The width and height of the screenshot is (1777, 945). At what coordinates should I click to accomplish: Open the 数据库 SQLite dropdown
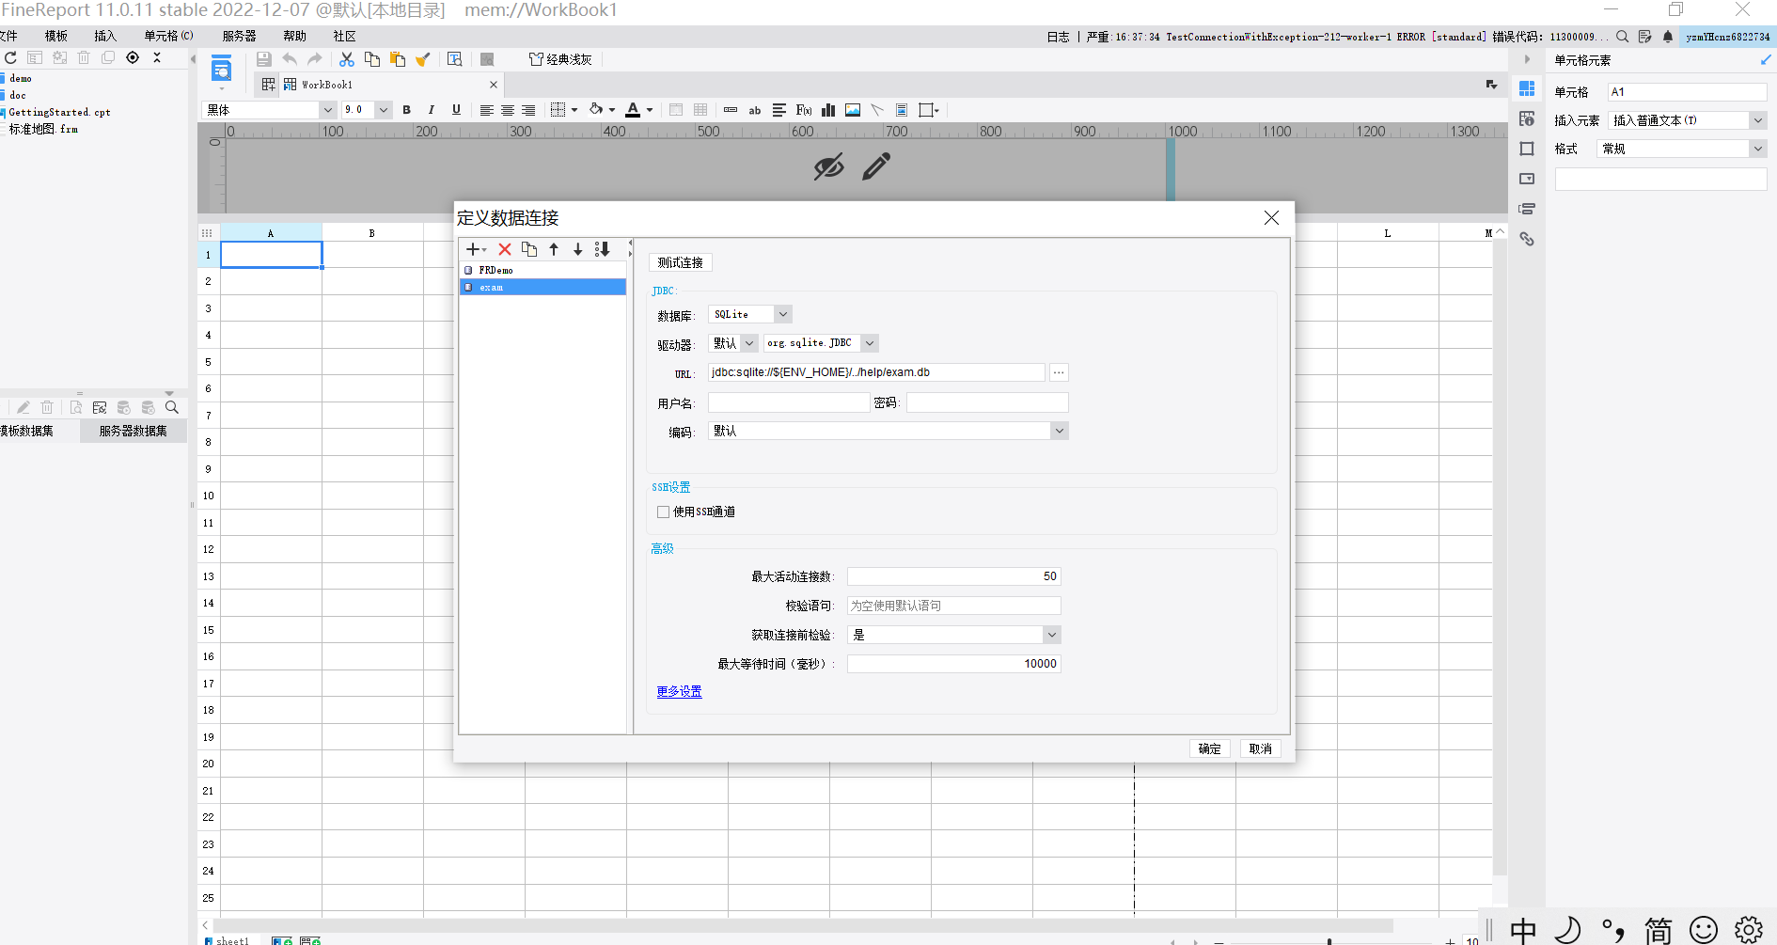(782, 314)
